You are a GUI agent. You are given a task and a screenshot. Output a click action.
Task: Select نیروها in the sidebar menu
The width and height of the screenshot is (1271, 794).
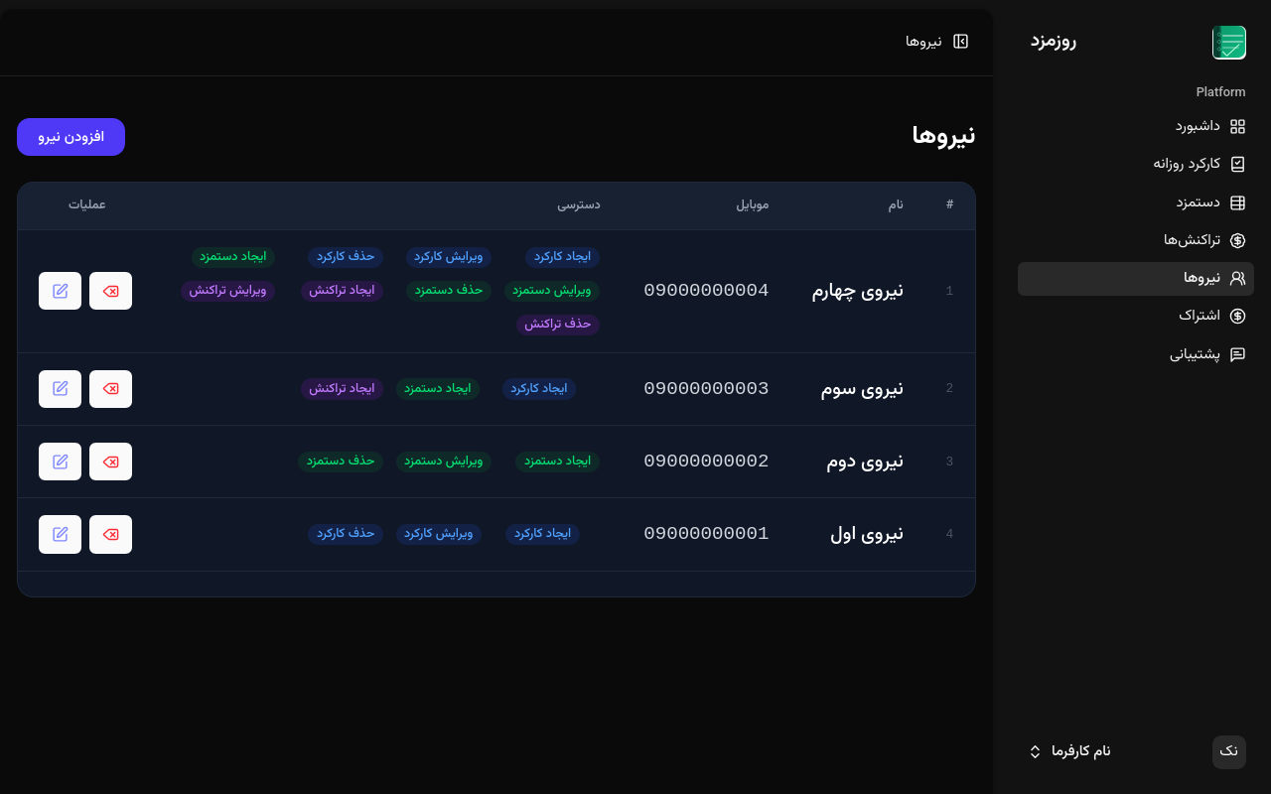(x=1135, y=279)
